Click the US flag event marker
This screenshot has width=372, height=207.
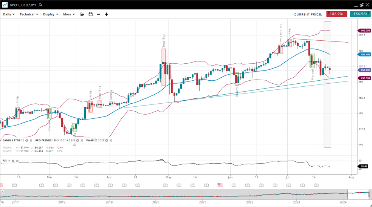[x=220, y=185]
